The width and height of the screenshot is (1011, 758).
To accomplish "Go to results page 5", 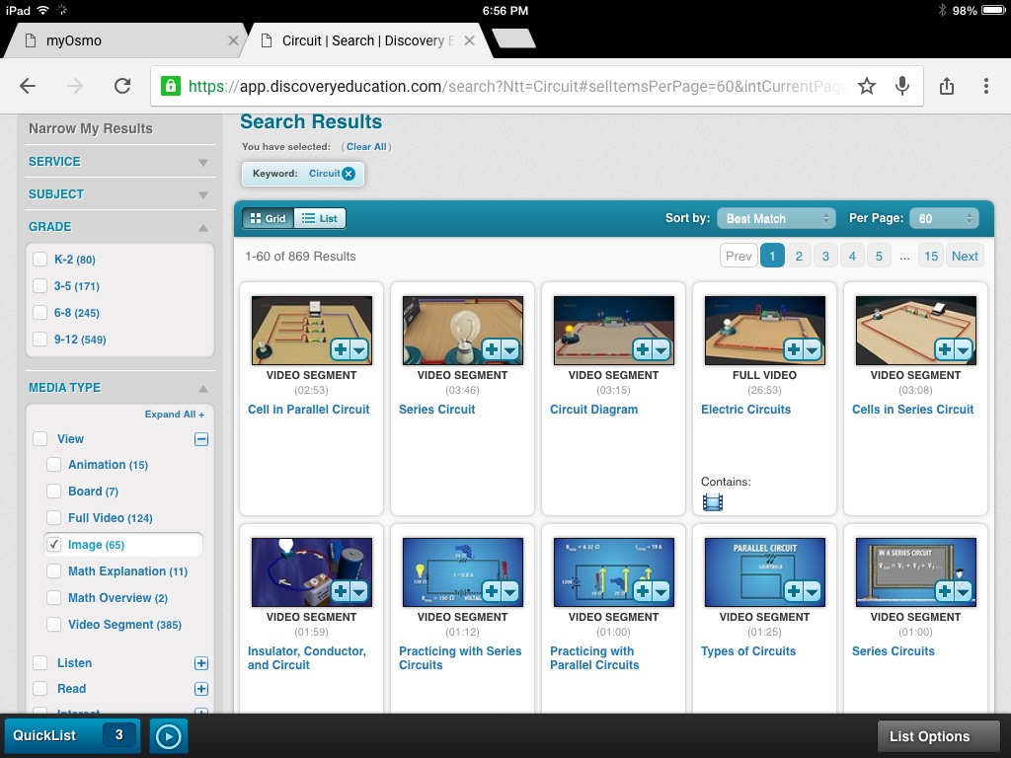I will [x=879, y=256].
